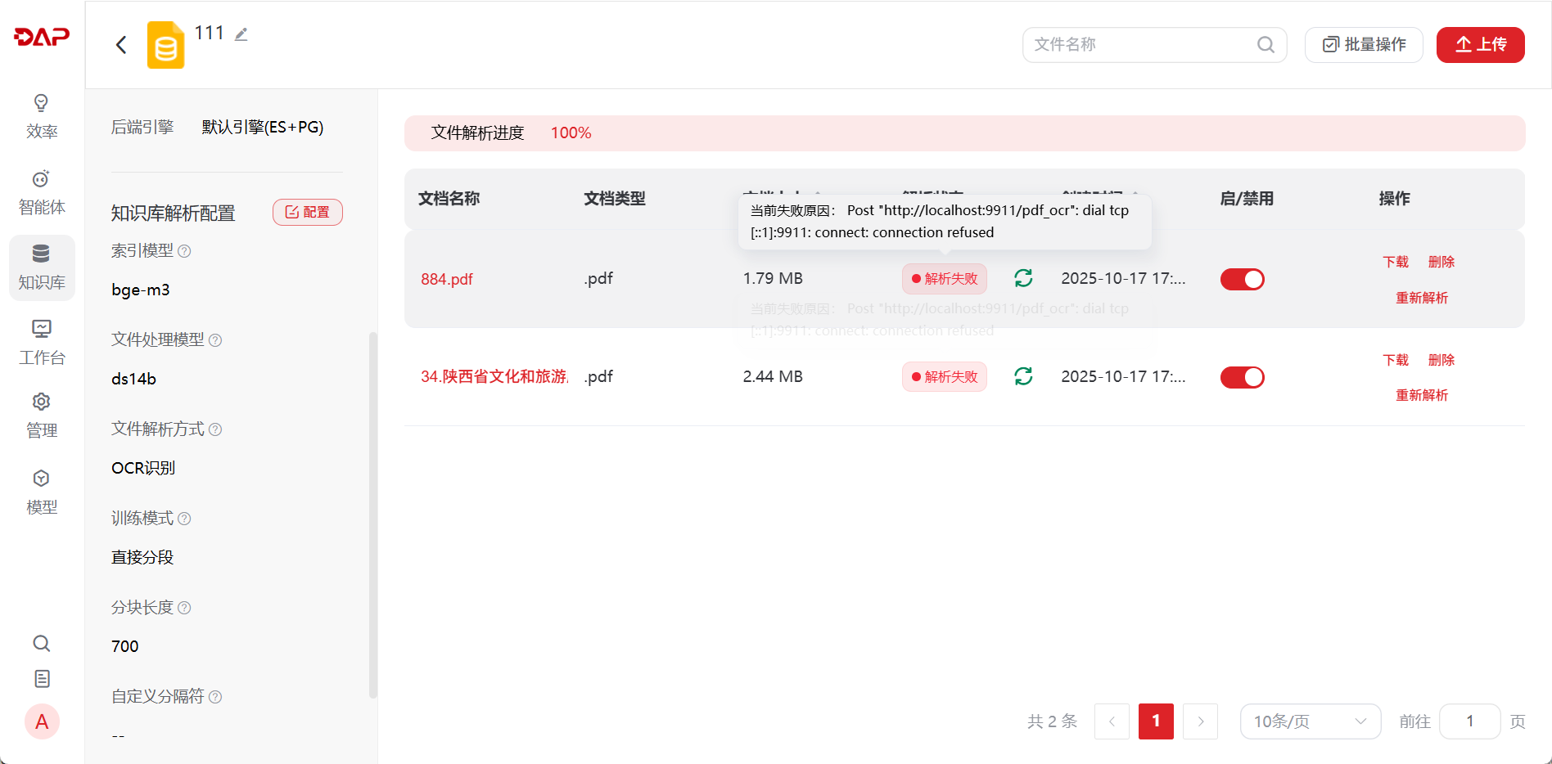Screen dimensions: 1552x764
Task: Refresh parsing status for 34.陕西省文化和旅游 file
Action: point(1023,376)
